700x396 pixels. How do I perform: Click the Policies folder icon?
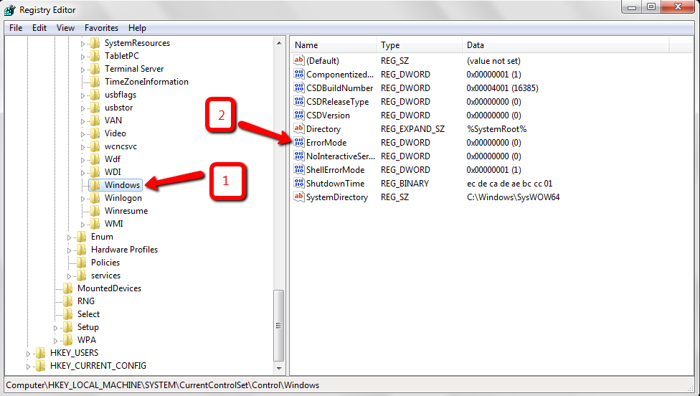coord(81,263)
